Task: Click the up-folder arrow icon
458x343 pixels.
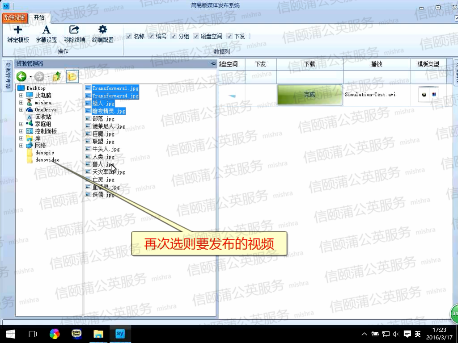Action: coord(57,76)
